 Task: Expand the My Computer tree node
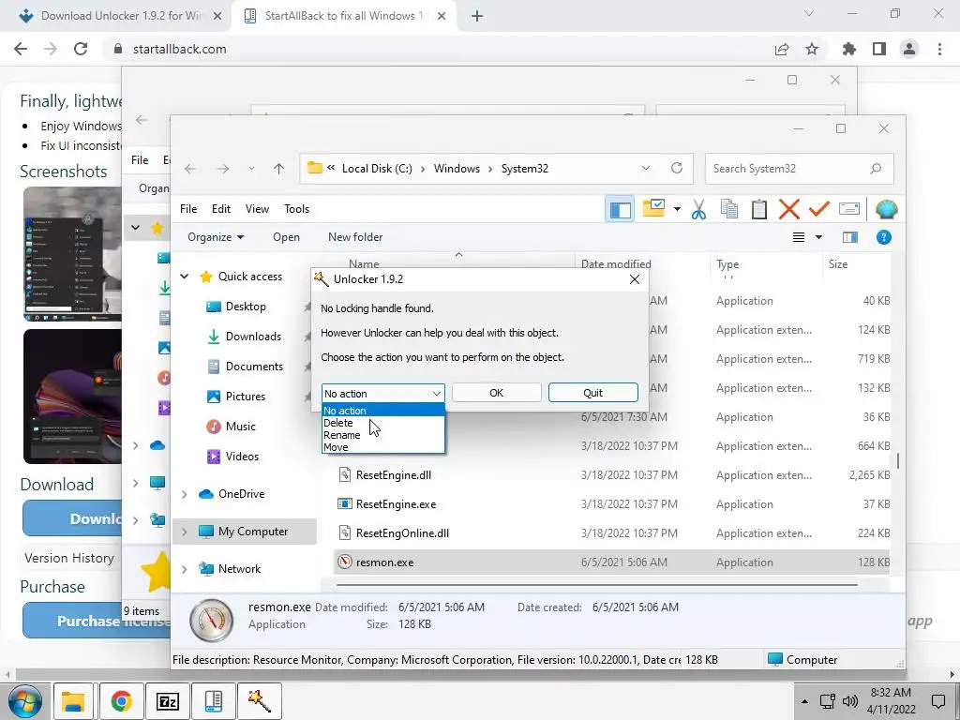coord(185,532)
